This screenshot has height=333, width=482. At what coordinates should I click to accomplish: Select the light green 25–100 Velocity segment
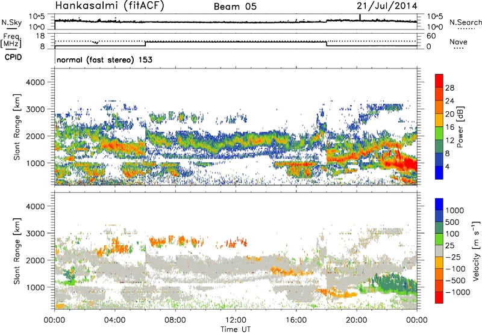[439, 239]
